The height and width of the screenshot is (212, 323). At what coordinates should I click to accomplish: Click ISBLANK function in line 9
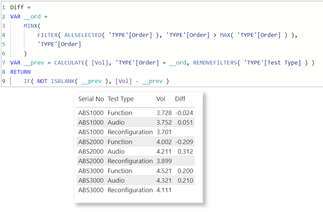coord(63,81)
